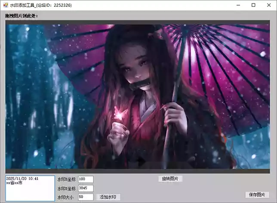Click the watermark text box with date
This screenshot has width=277, height=203.
[x=30, y=188]
